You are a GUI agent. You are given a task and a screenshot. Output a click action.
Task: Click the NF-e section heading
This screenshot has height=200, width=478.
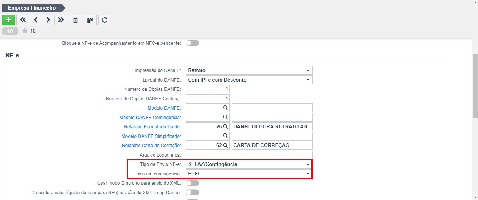12,56
